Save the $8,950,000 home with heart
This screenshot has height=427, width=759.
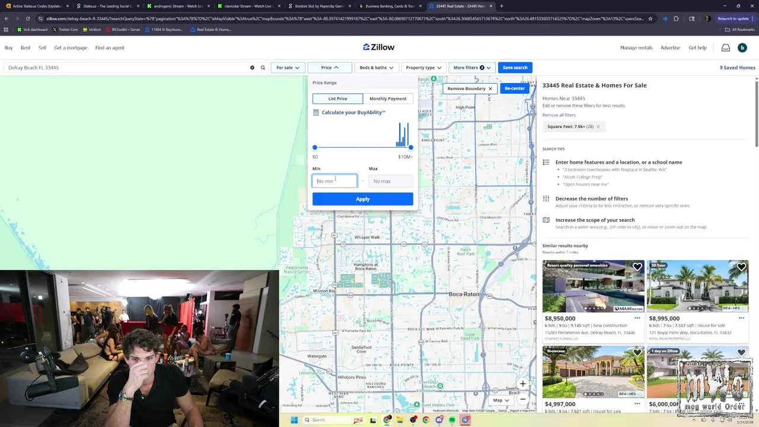click(x=637, y=267)
